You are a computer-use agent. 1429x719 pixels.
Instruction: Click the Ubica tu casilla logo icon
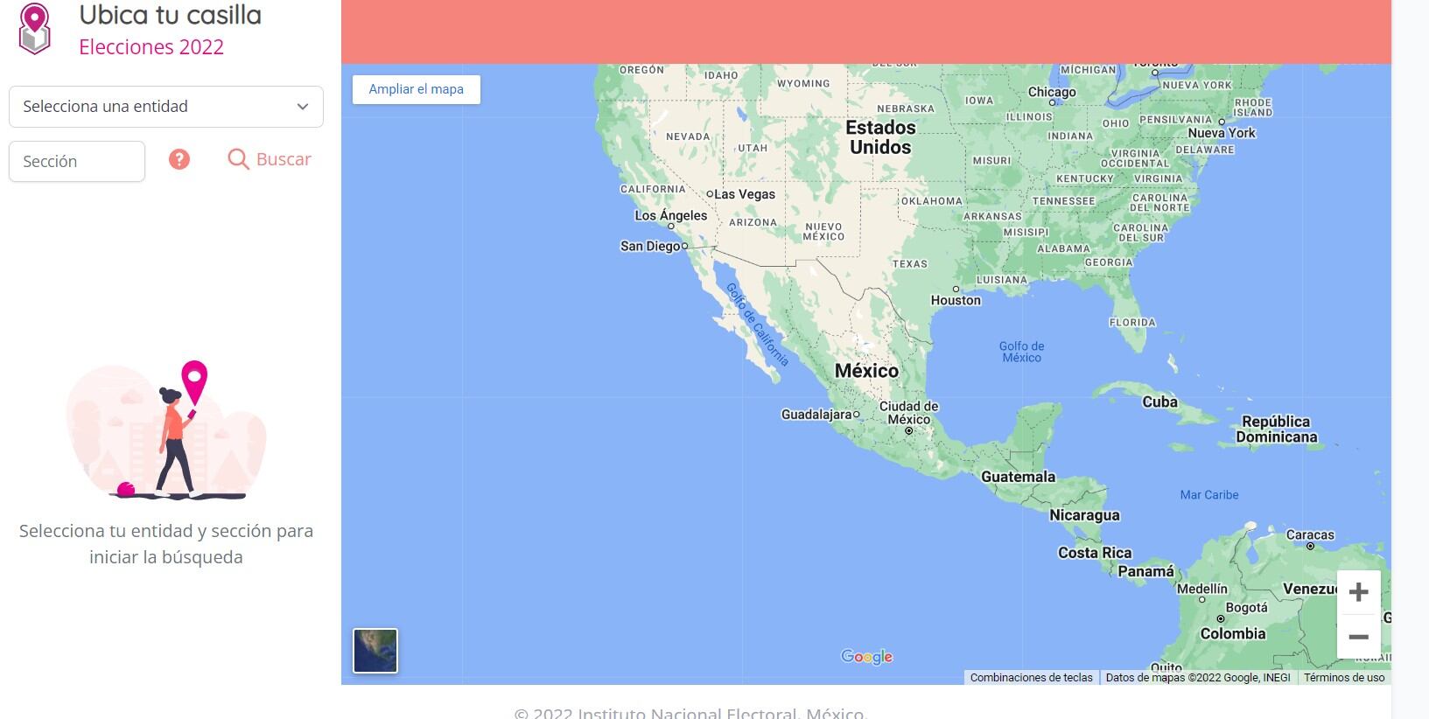coord(35,29)
